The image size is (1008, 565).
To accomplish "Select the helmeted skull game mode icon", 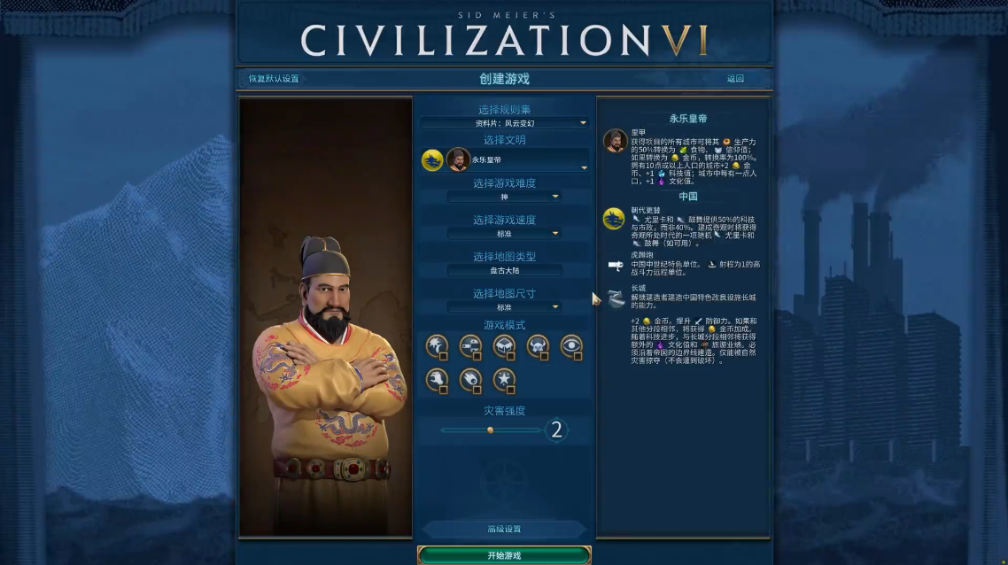I will [538, 345].
